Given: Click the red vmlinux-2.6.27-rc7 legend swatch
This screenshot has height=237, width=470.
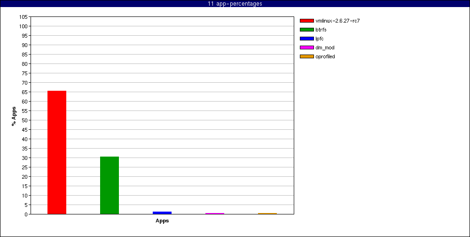Looking at the screenshot, I should click(306, 21).
